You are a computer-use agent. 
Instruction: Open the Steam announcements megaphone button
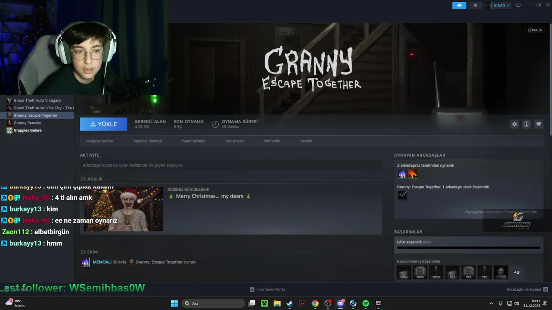[x=459, y=5]
